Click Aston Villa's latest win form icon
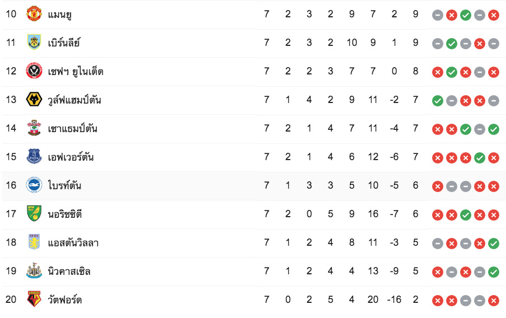 (493, 244)
